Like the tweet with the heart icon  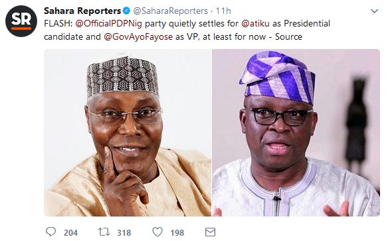click(157, 232)
